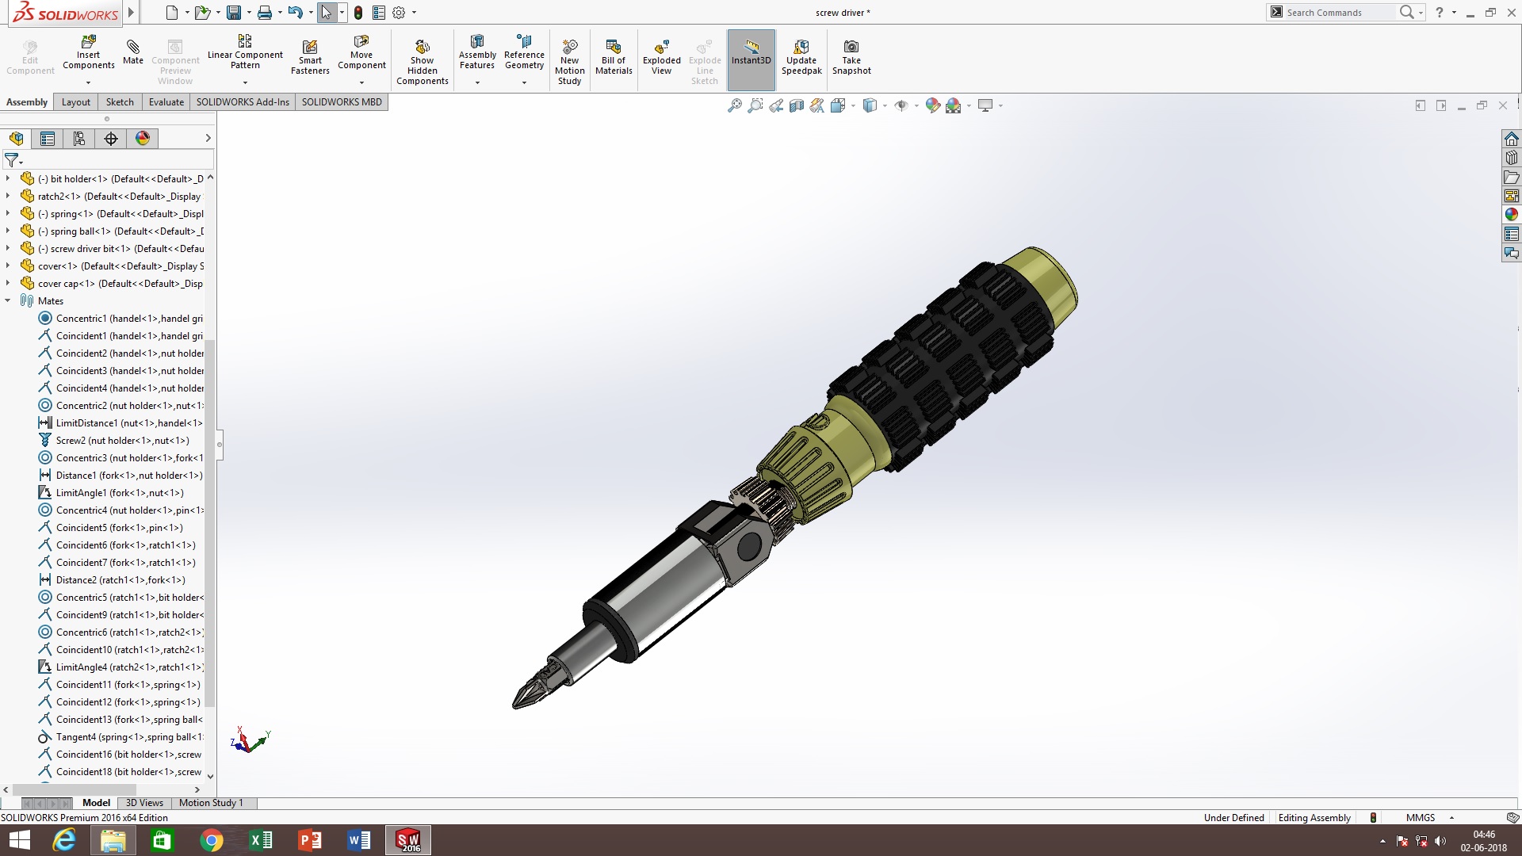Switch to the 3D Views tab
Image resolution: width=1522 pixels, height=856 pixels.
pos(144,803)
